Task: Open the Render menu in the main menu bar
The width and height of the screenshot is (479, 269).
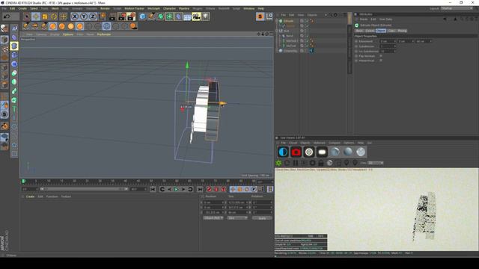Action: coord(105,8)
